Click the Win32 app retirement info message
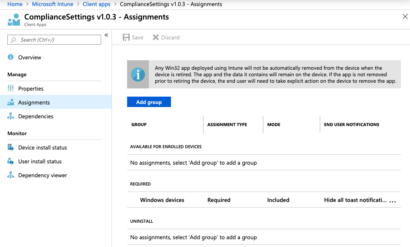The width and height of the screenshot is (410, 247). coord(276,75)
